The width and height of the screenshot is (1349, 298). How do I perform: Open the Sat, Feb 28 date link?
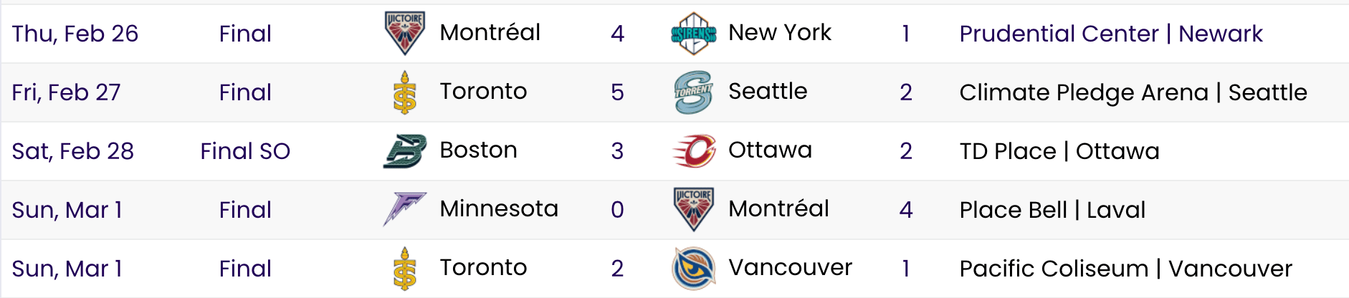pos(72,151)
